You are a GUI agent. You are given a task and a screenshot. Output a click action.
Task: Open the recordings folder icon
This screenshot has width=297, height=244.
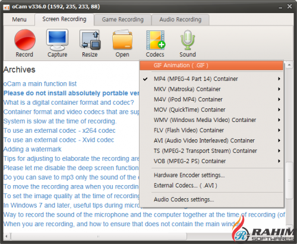(x=122, y=40)
